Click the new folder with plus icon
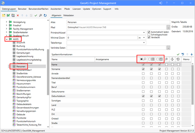The width and height of the screenshot is (195, 133). pyautogui.click(x=4, y=16)
